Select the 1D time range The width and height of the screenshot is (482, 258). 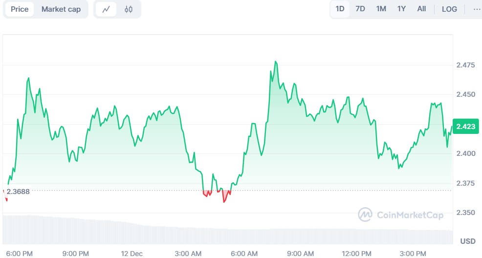(x=340, y=9)
